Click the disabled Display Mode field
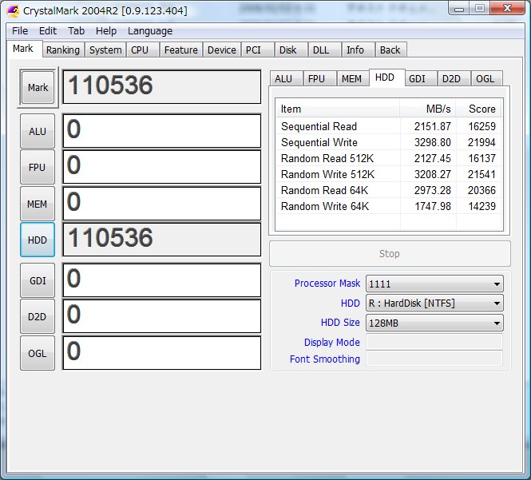This screenshot has width=531, height=480. click(434, 342)
